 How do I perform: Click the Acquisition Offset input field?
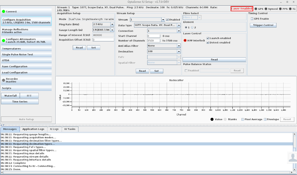pyautogui.click(x=103, y=40)
